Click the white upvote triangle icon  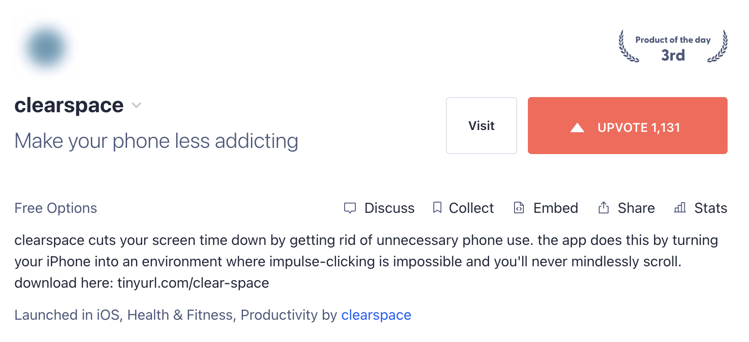[x=577, y=128]
